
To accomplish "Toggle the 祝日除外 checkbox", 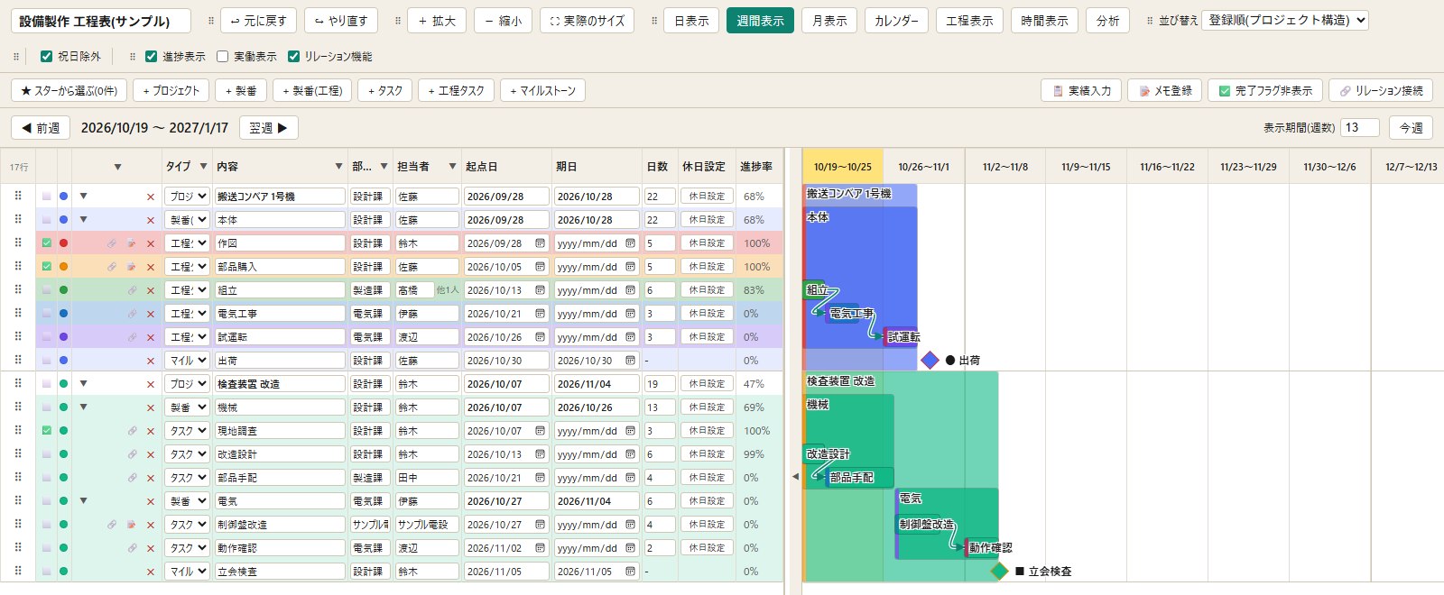I will (x=46, y=56).
